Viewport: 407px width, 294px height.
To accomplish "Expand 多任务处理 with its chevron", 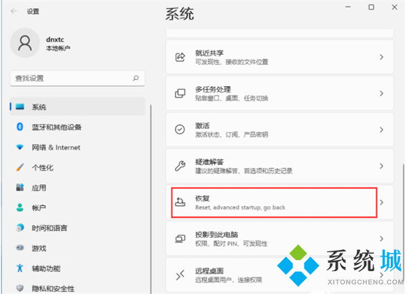I will 381,93.
